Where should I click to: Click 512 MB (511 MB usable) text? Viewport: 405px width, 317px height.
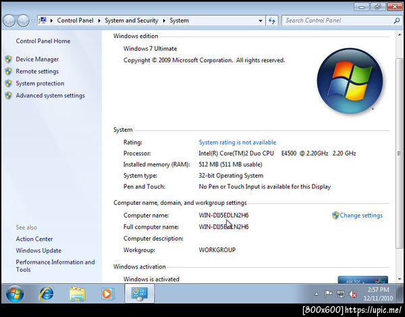[x=230, y=164]
